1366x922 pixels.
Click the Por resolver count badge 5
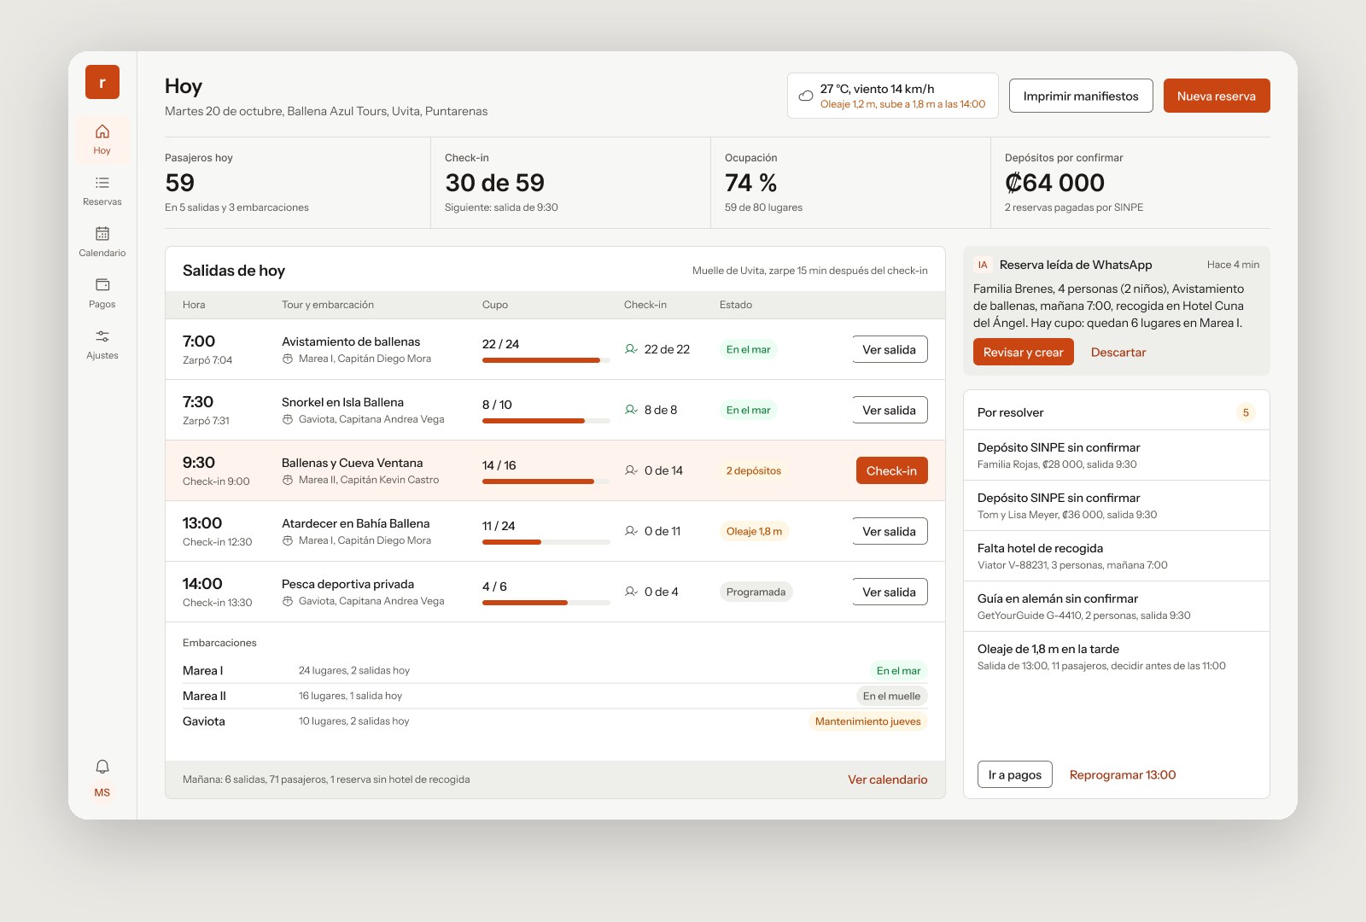coord(1246,412)
